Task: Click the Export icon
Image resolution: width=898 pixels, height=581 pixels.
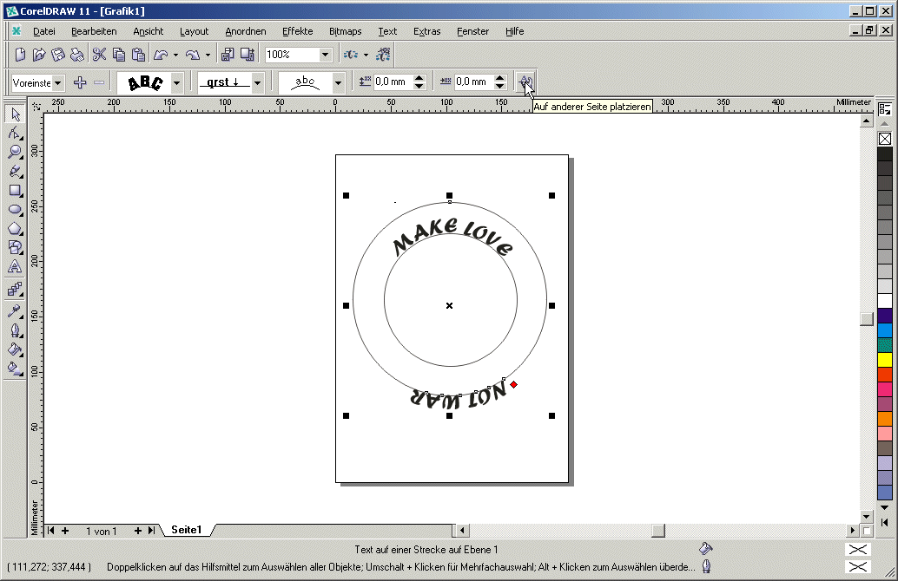Action: pos(248,55)
